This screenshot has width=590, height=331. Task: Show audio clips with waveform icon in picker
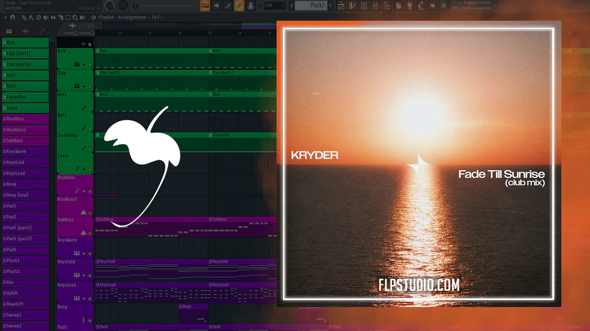(x=25, y=31)
